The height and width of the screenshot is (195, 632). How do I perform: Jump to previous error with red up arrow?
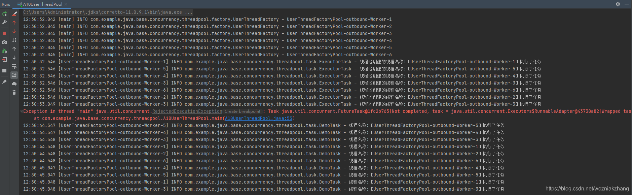(x=14, y=23)
